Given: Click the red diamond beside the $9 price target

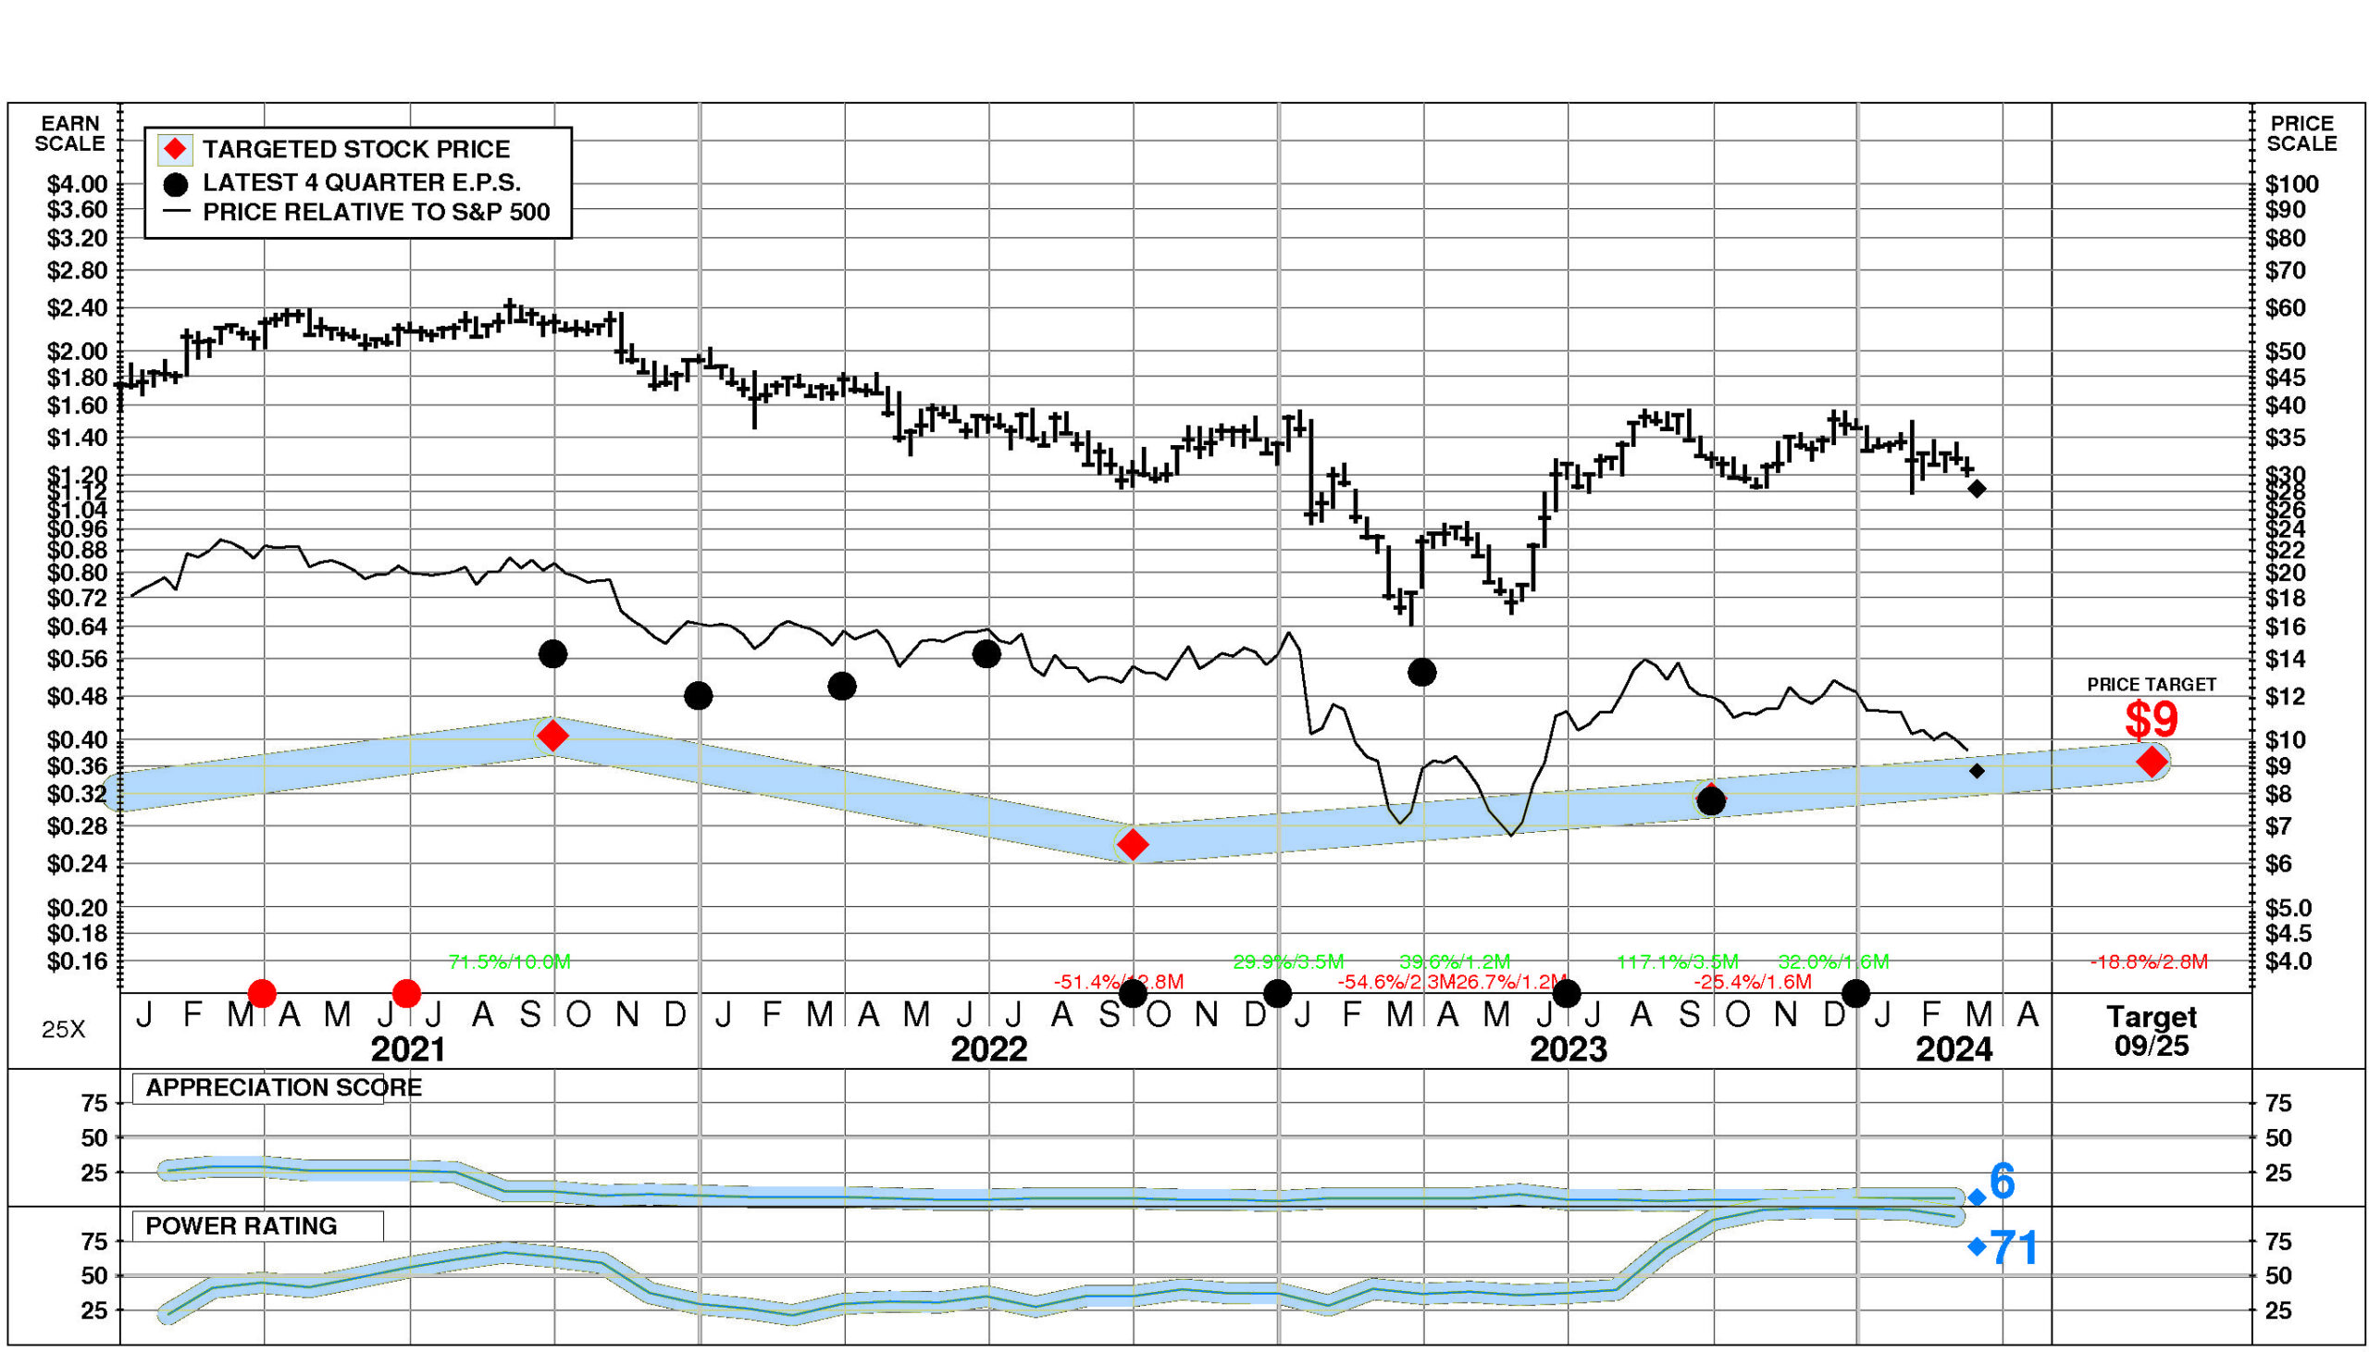Looking at the screenshot, I should click(x=2152, y=762).
